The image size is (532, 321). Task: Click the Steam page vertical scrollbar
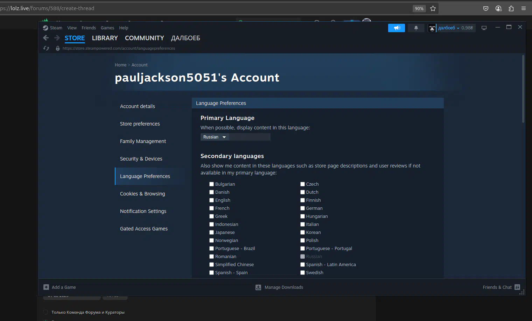523,89
